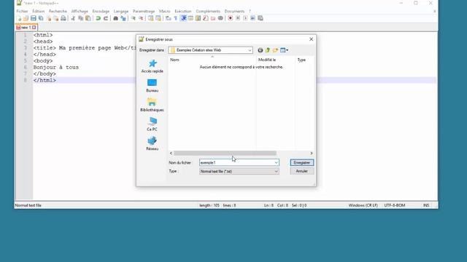Click the Print toolbar icon

pos(63,18)
